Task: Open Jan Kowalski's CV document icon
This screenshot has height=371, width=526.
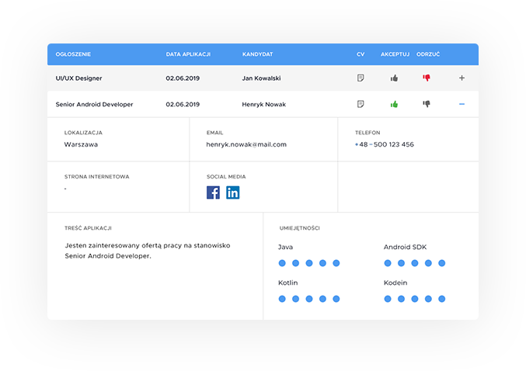Action: pos(361,78)
